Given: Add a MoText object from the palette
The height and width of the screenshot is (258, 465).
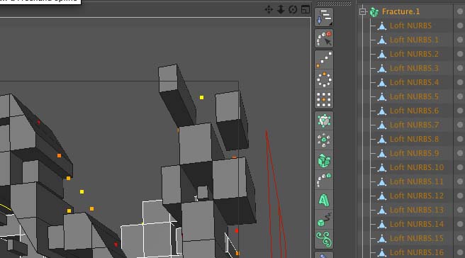Looking at the screenshot, I should click(324, 200).
